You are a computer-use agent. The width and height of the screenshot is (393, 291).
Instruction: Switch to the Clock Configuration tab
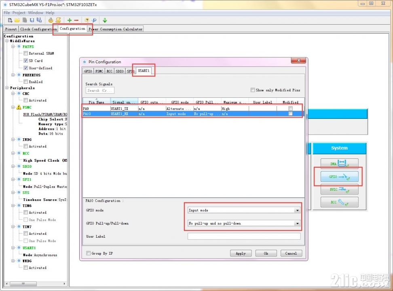click(38, 29)
